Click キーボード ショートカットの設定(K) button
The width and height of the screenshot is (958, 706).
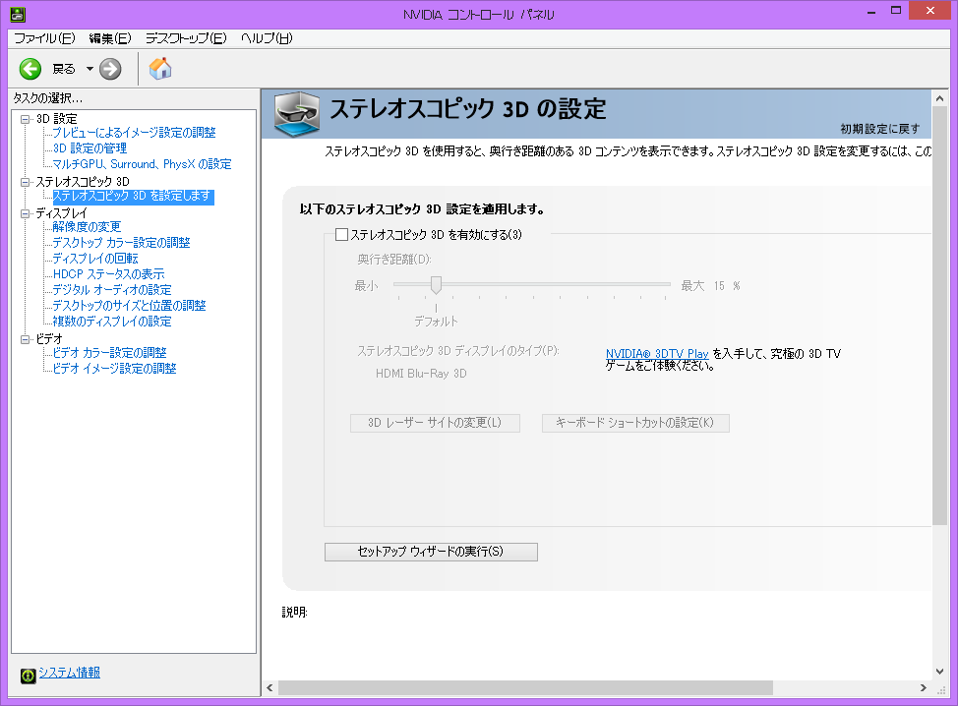[635, 423]
